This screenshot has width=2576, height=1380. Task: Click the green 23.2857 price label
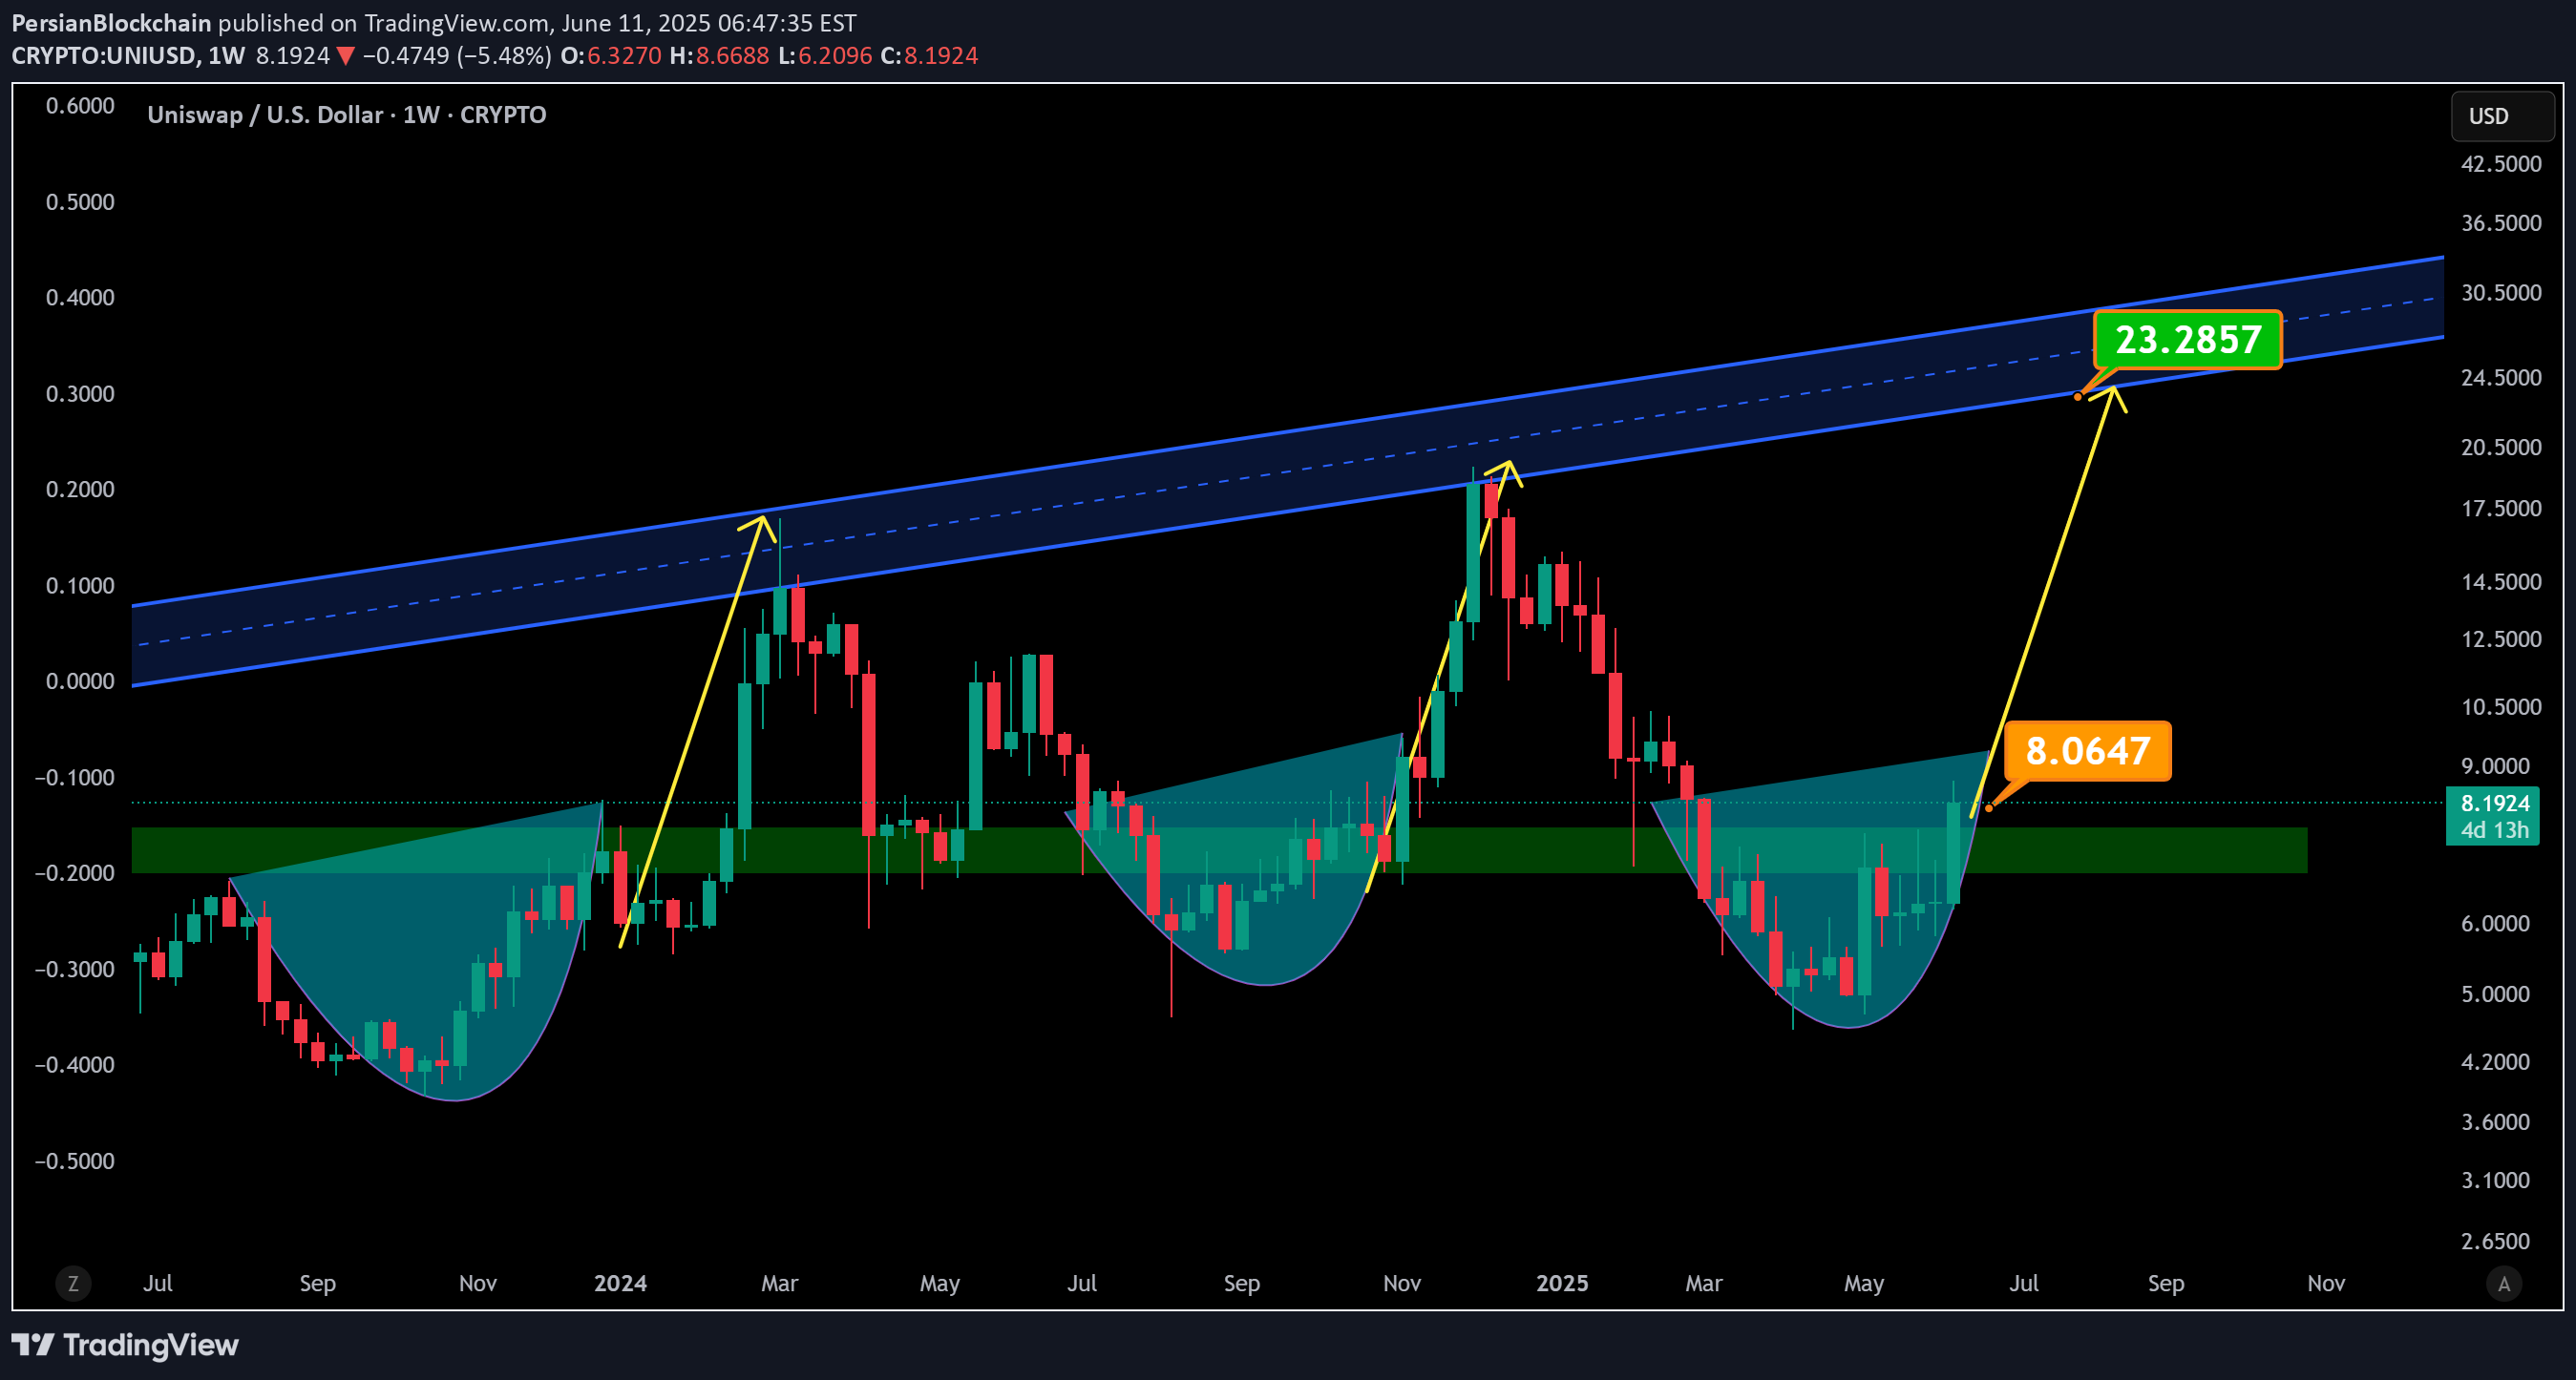[2187, 340]
